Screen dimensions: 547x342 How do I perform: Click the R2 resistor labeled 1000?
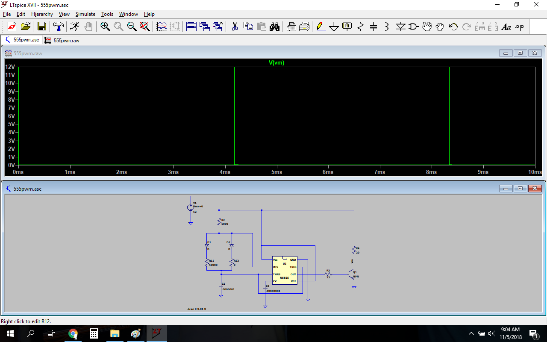point(219,222)
